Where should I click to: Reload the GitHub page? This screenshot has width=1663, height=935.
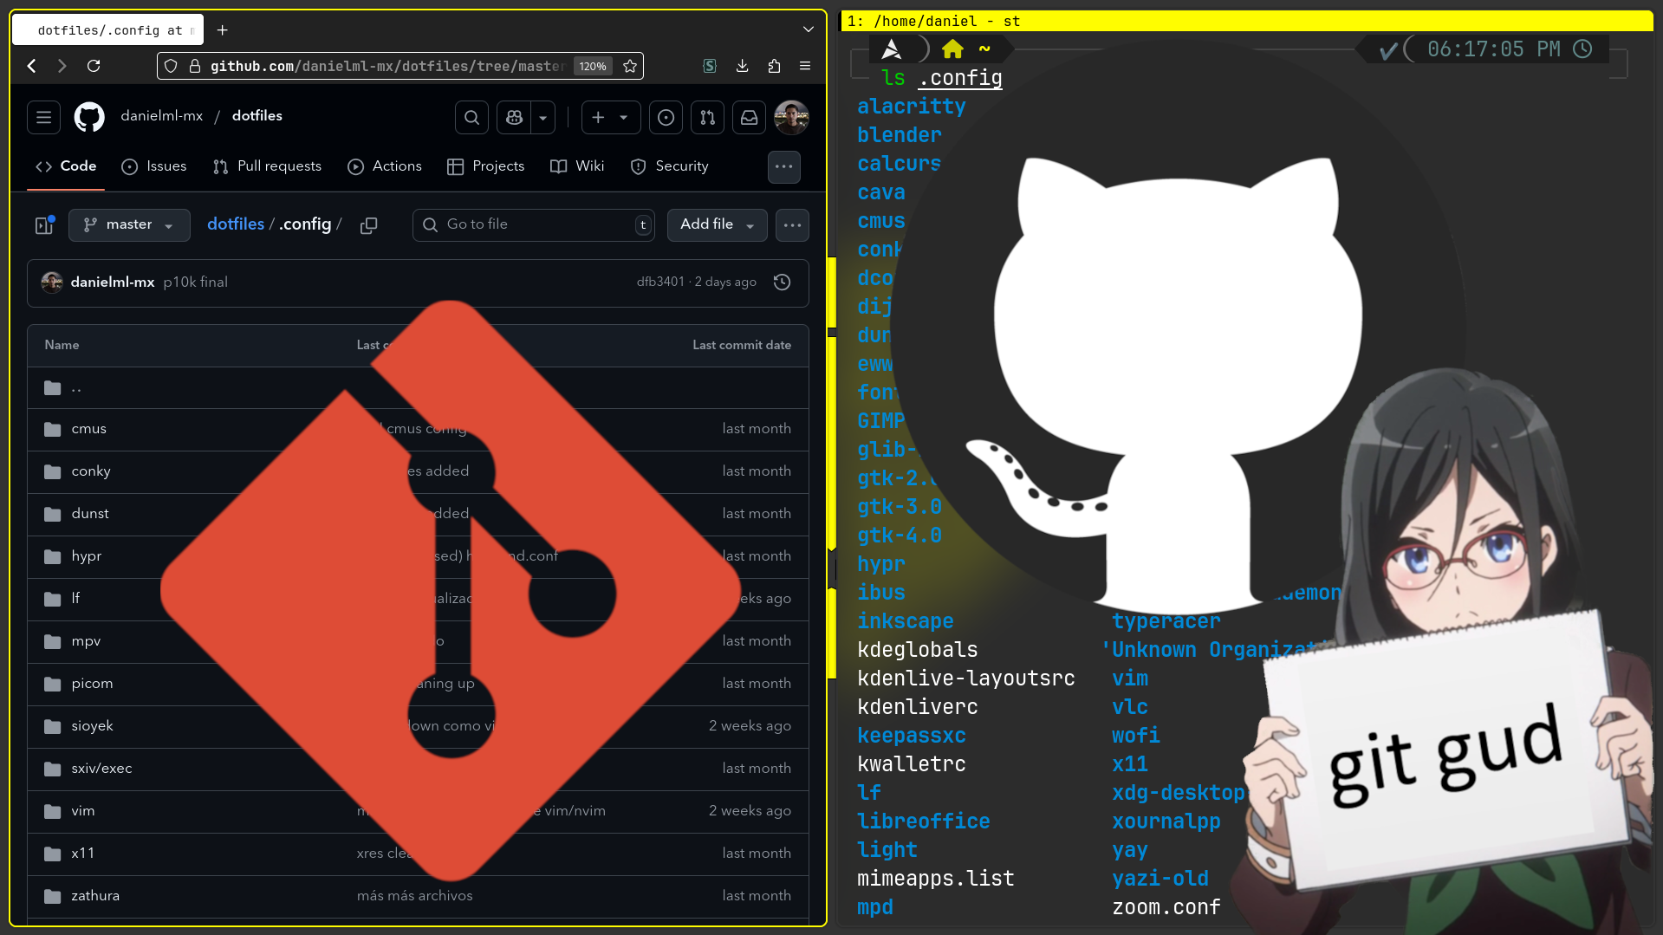[x=94, y=66]
